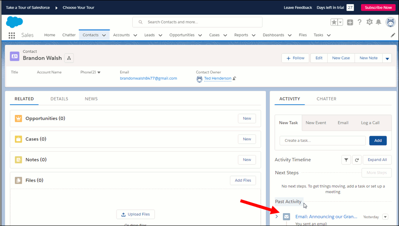Click the Edit button
The height and width of the screenshot is (226, 399).
click(x=319, y=58)
